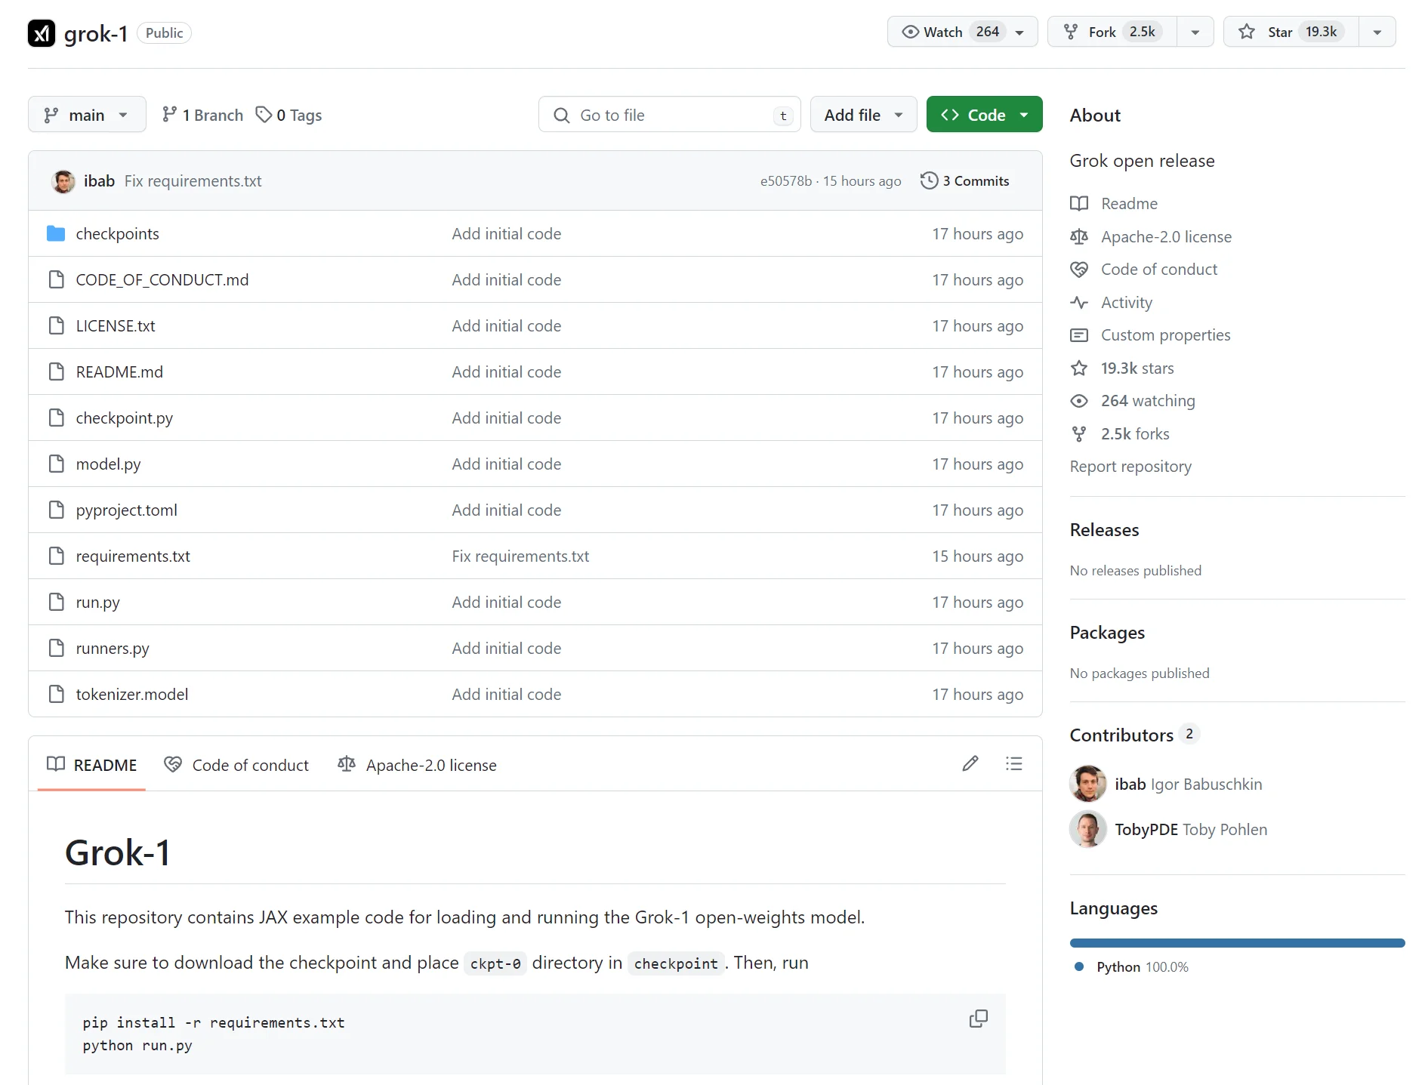Copy the pip install code block
This screenshot has height=1085, width=1428.
(x=978, y=1019)
